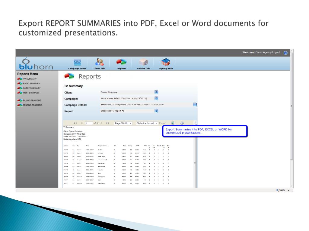Go to next report page arrow
The image size is (309, 231).
pyautogui.click(x=101, y=123)
